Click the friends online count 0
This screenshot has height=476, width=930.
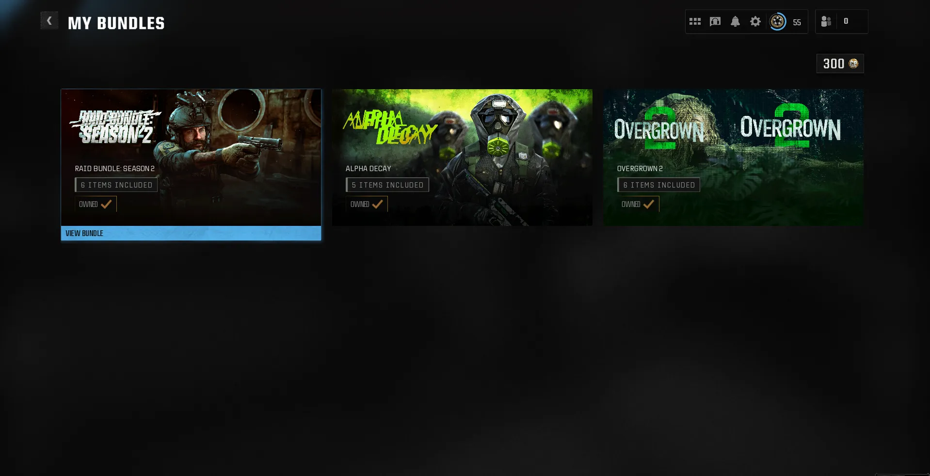pyautogui.click(x=846, y=21)
